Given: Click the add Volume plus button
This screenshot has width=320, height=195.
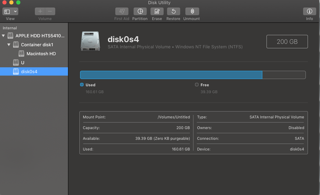Looking at the screenshot, I should [40, 11].
